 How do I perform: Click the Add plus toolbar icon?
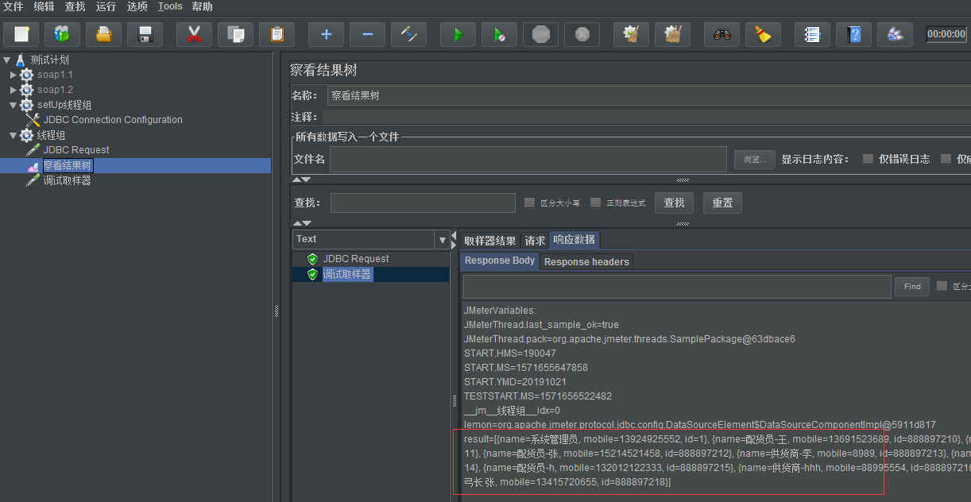[326, 34]
